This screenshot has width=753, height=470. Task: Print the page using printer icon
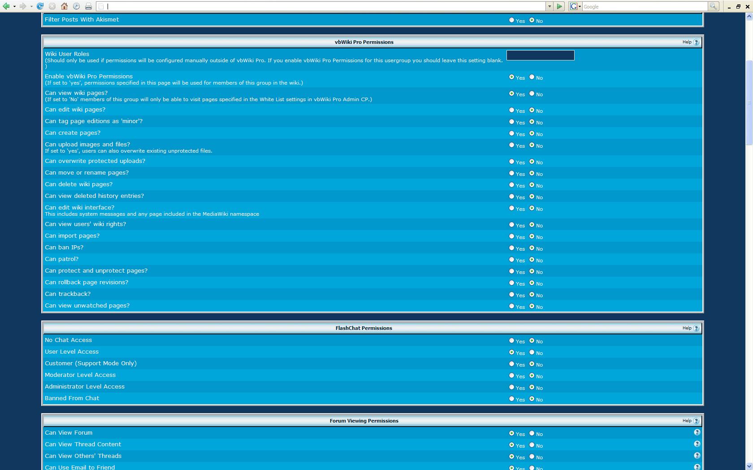click(88, 6)
